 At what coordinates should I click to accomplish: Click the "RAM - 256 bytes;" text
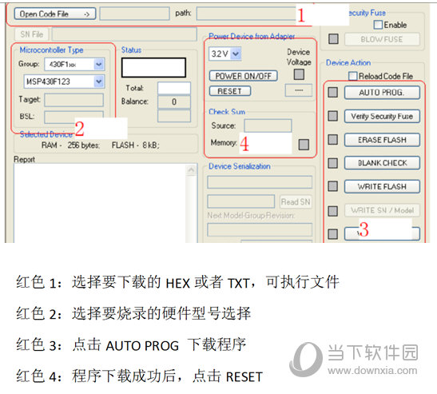[70, 145]
